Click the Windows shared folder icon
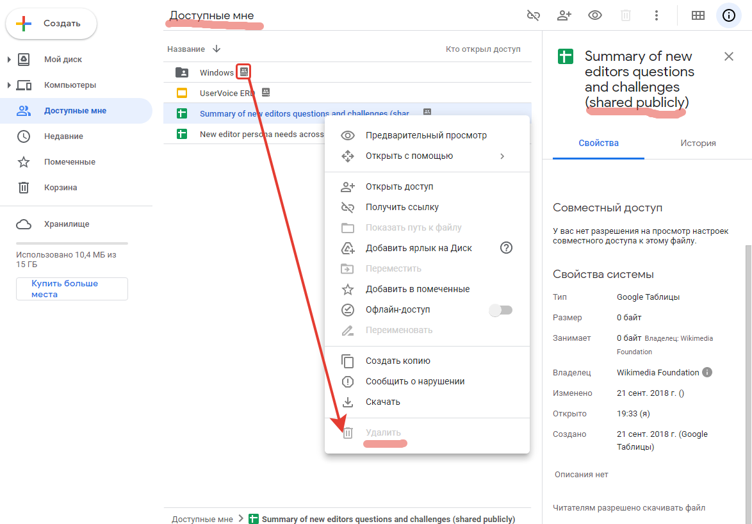 [x=182, y=72]
